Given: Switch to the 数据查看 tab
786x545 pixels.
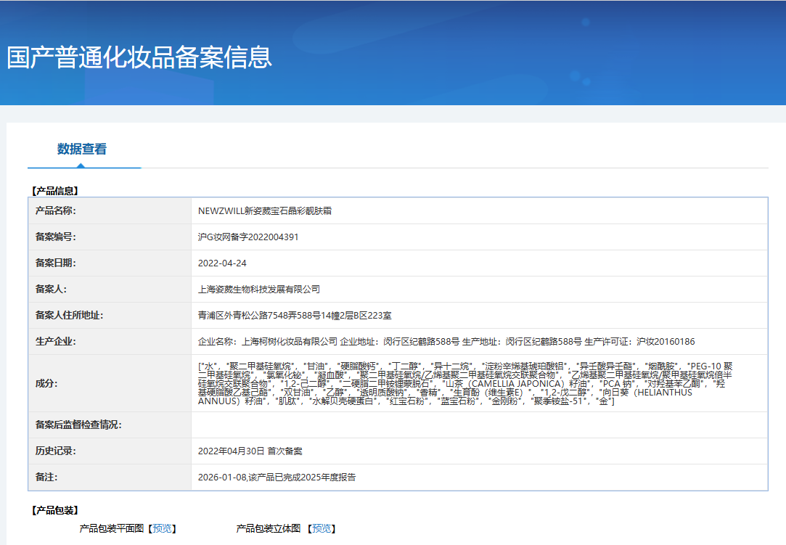Looking at the screenshot, I should (x=82, y=149).
